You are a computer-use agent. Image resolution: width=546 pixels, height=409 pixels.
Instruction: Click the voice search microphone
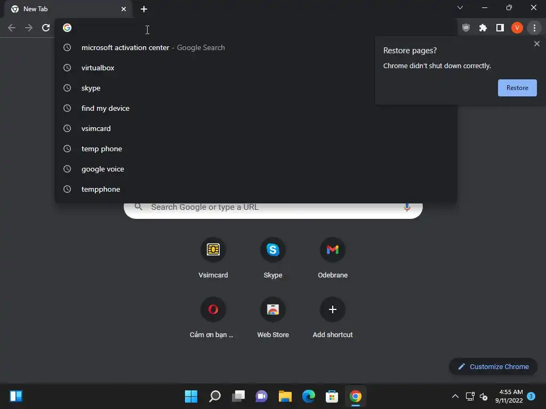406,208
